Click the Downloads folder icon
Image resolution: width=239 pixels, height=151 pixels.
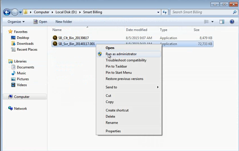click(13, 44)
